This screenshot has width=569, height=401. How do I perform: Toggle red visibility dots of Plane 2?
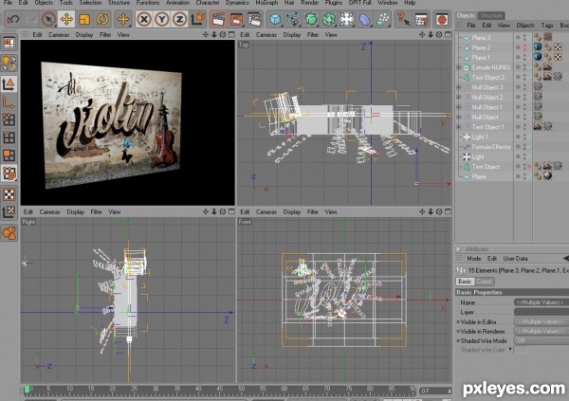[x=524, y=47]
